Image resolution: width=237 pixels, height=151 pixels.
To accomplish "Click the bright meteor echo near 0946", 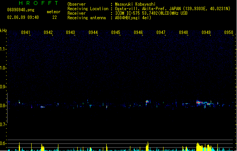I will coord(147,102).
